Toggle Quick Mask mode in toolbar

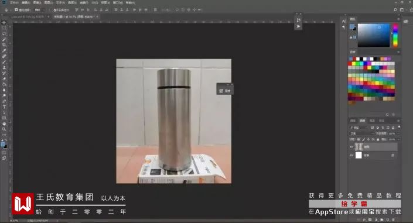tap(4, 153)
